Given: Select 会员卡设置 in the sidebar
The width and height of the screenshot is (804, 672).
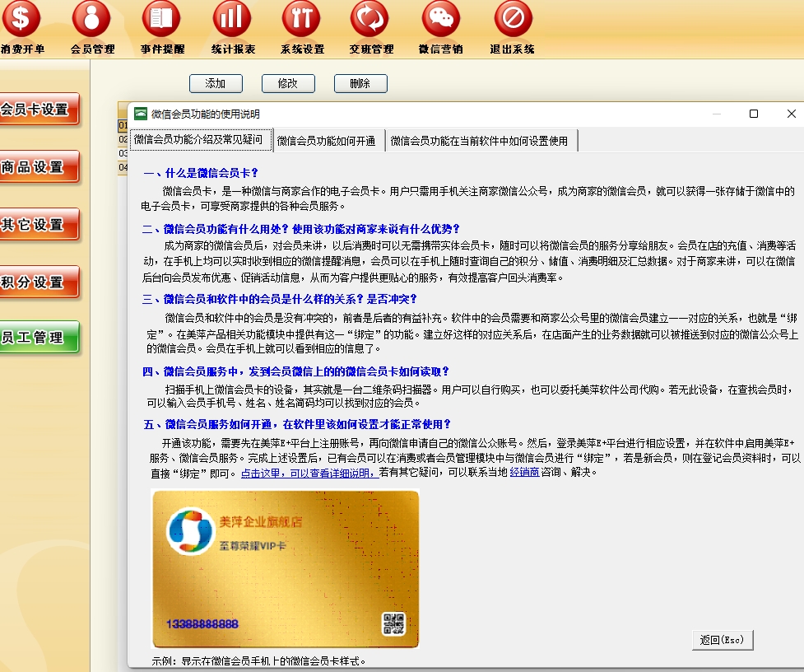Looking at the screenshot, I should pyautogui.click(x=38, y=110).
